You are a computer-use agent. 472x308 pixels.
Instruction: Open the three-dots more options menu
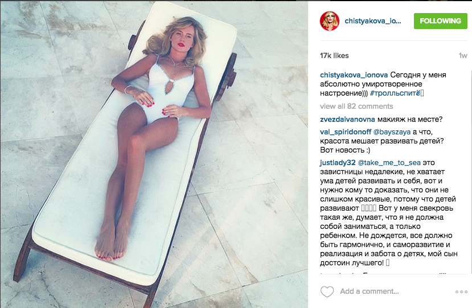click(x=461, y=291)
